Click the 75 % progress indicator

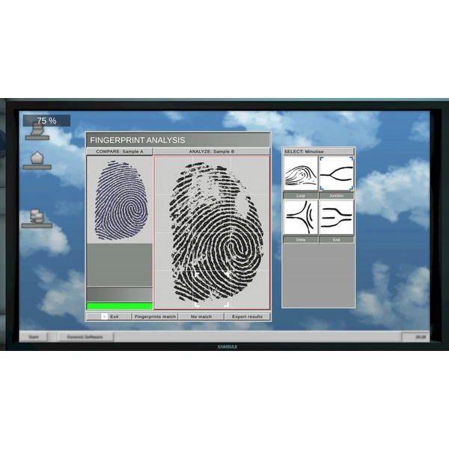pos(46,120)
